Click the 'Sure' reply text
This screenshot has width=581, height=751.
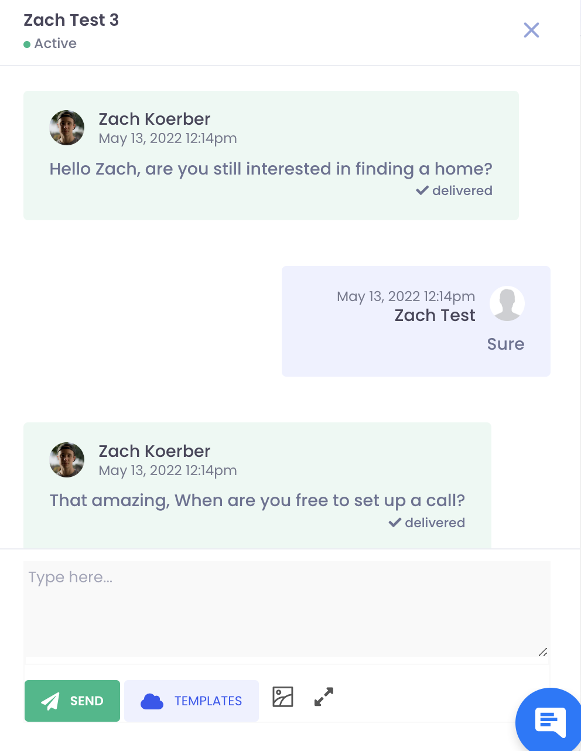(505, 344)
